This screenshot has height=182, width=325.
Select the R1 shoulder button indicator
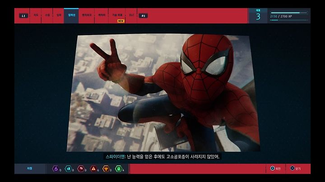[x=143, y=16]
